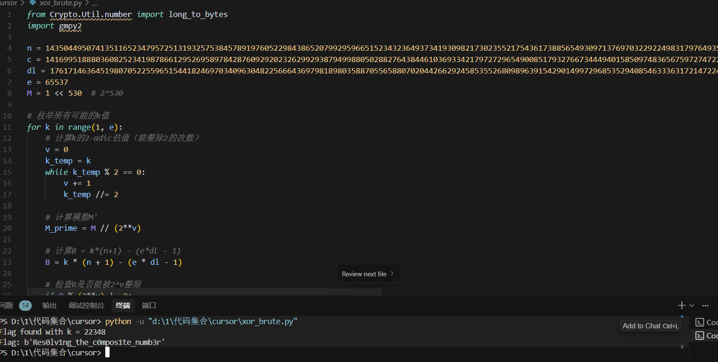Click the 'k_temp = k' line
The height and width of the screenshot is (362, 718).
[x=68, y=161]
